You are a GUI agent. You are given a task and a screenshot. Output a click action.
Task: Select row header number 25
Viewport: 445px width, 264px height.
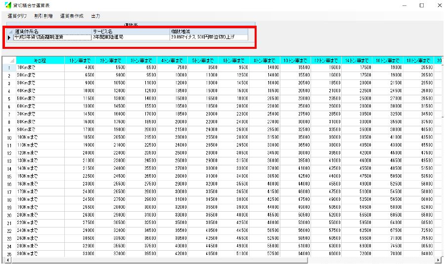coord(9,254)
